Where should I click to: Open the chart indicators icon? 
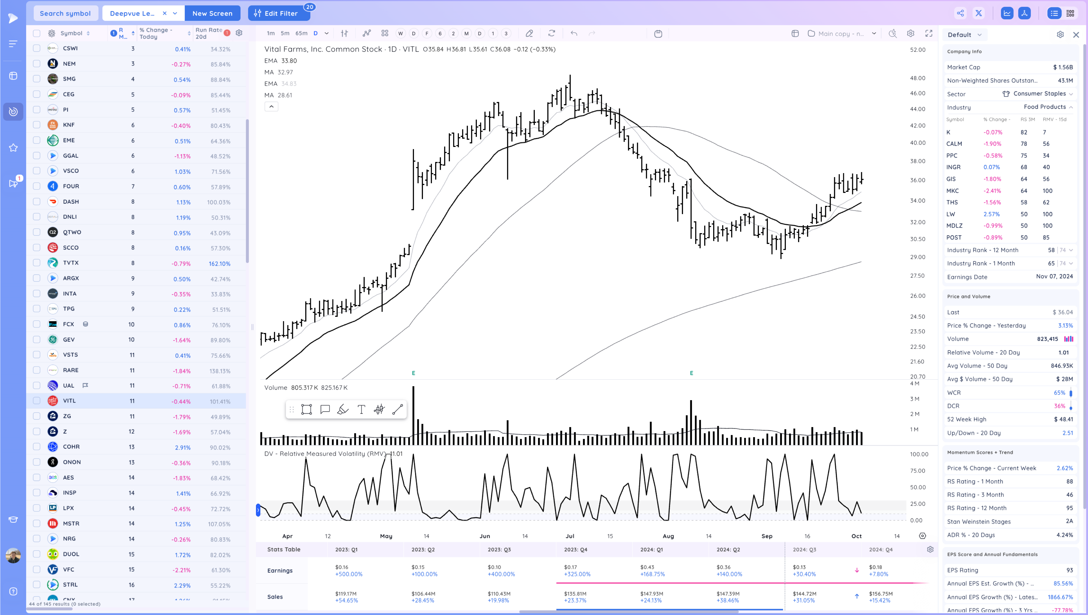[367, 33]
